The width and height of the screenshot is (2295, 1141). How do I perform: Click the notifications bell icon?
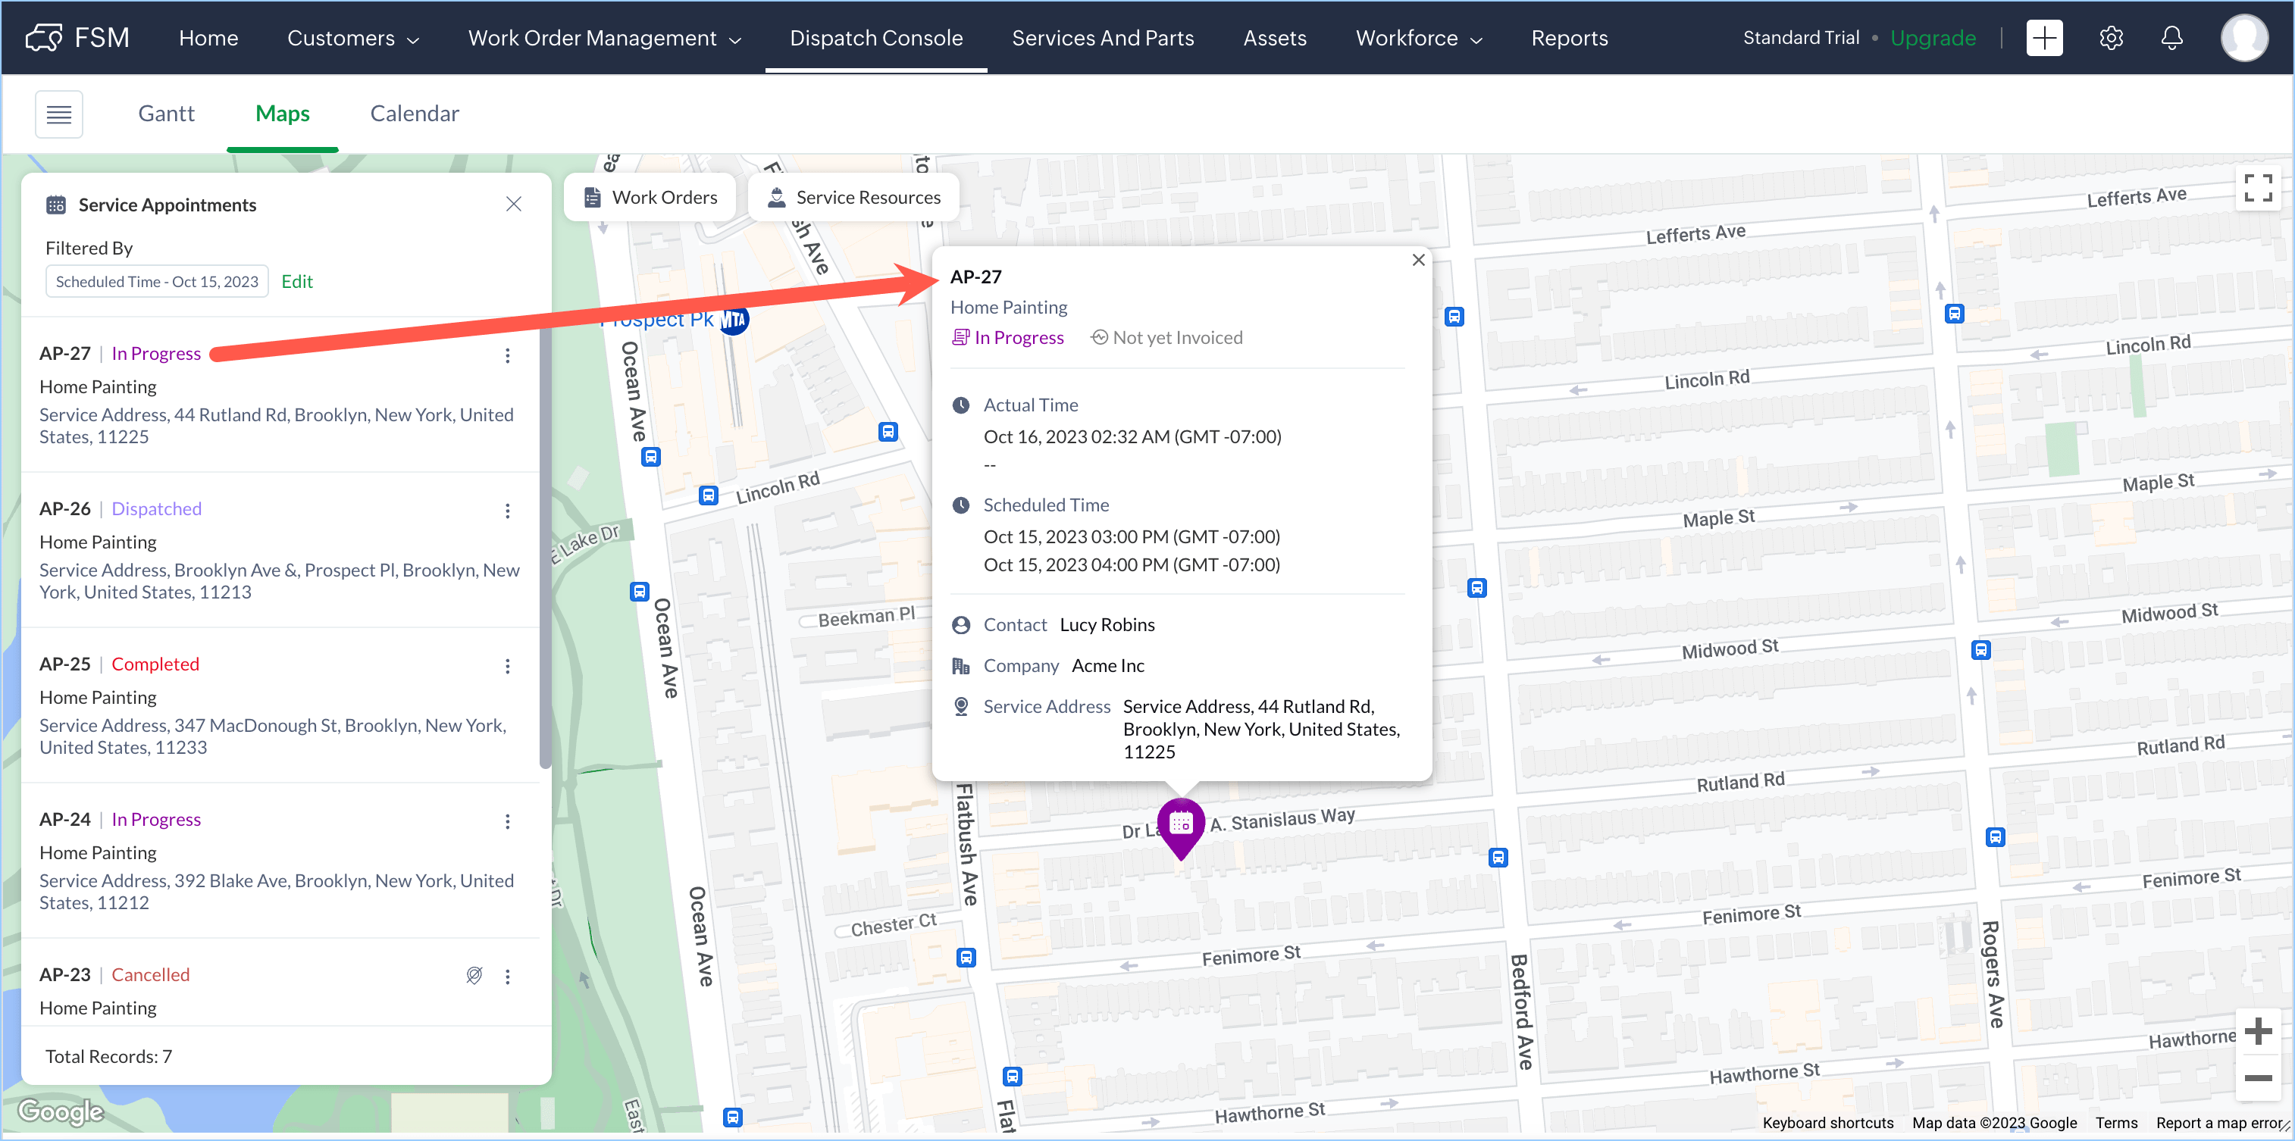pos(2172,39)
